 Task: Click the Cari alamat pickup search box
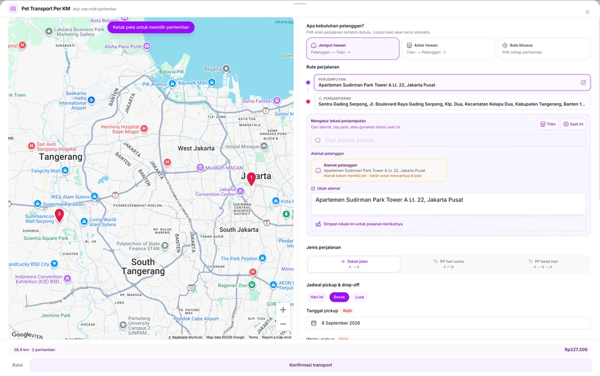(x=448, y=141)
